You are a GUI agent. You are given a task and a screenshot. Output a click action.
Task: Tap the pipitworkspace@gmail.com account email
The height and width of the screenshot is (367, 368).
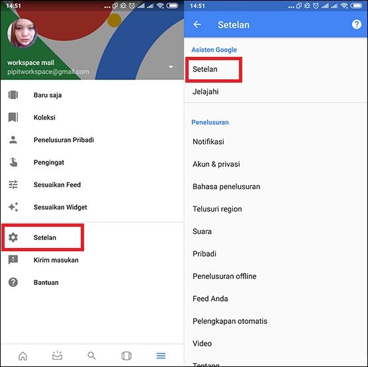coord(48,72)
